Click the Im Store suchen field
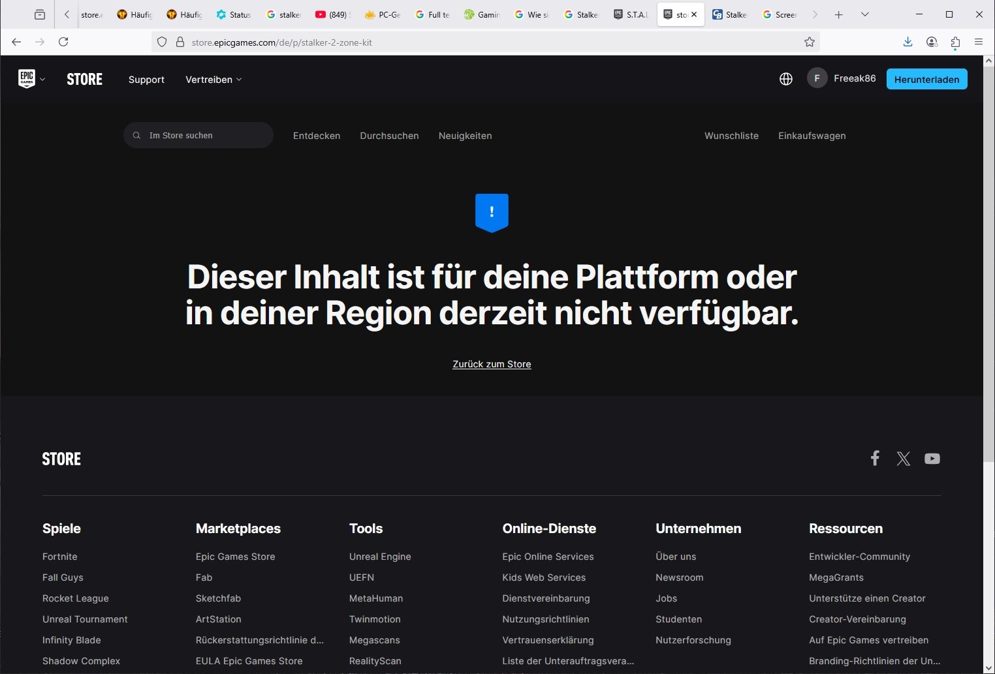 click(198, 135)
